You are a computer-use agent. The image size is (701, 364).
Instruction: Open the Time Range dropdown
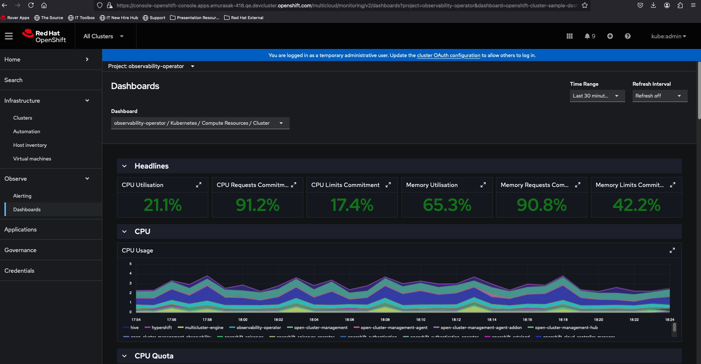click(x=597, y=96)
